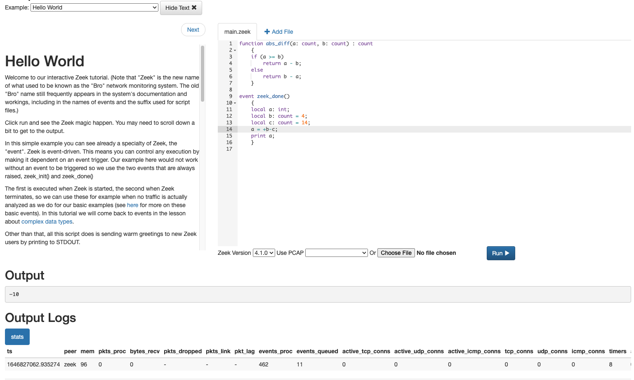Image resolution: width=634 pixels, height=380 pixels.
Task: Go to the Next tutorial page
Action: pos(193,30)
